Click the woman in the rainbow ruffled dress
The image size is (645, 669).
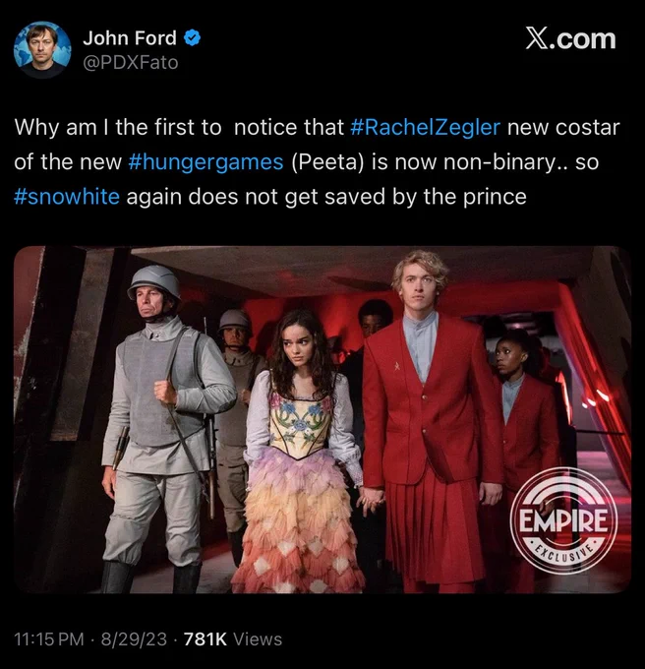(301, 453)
